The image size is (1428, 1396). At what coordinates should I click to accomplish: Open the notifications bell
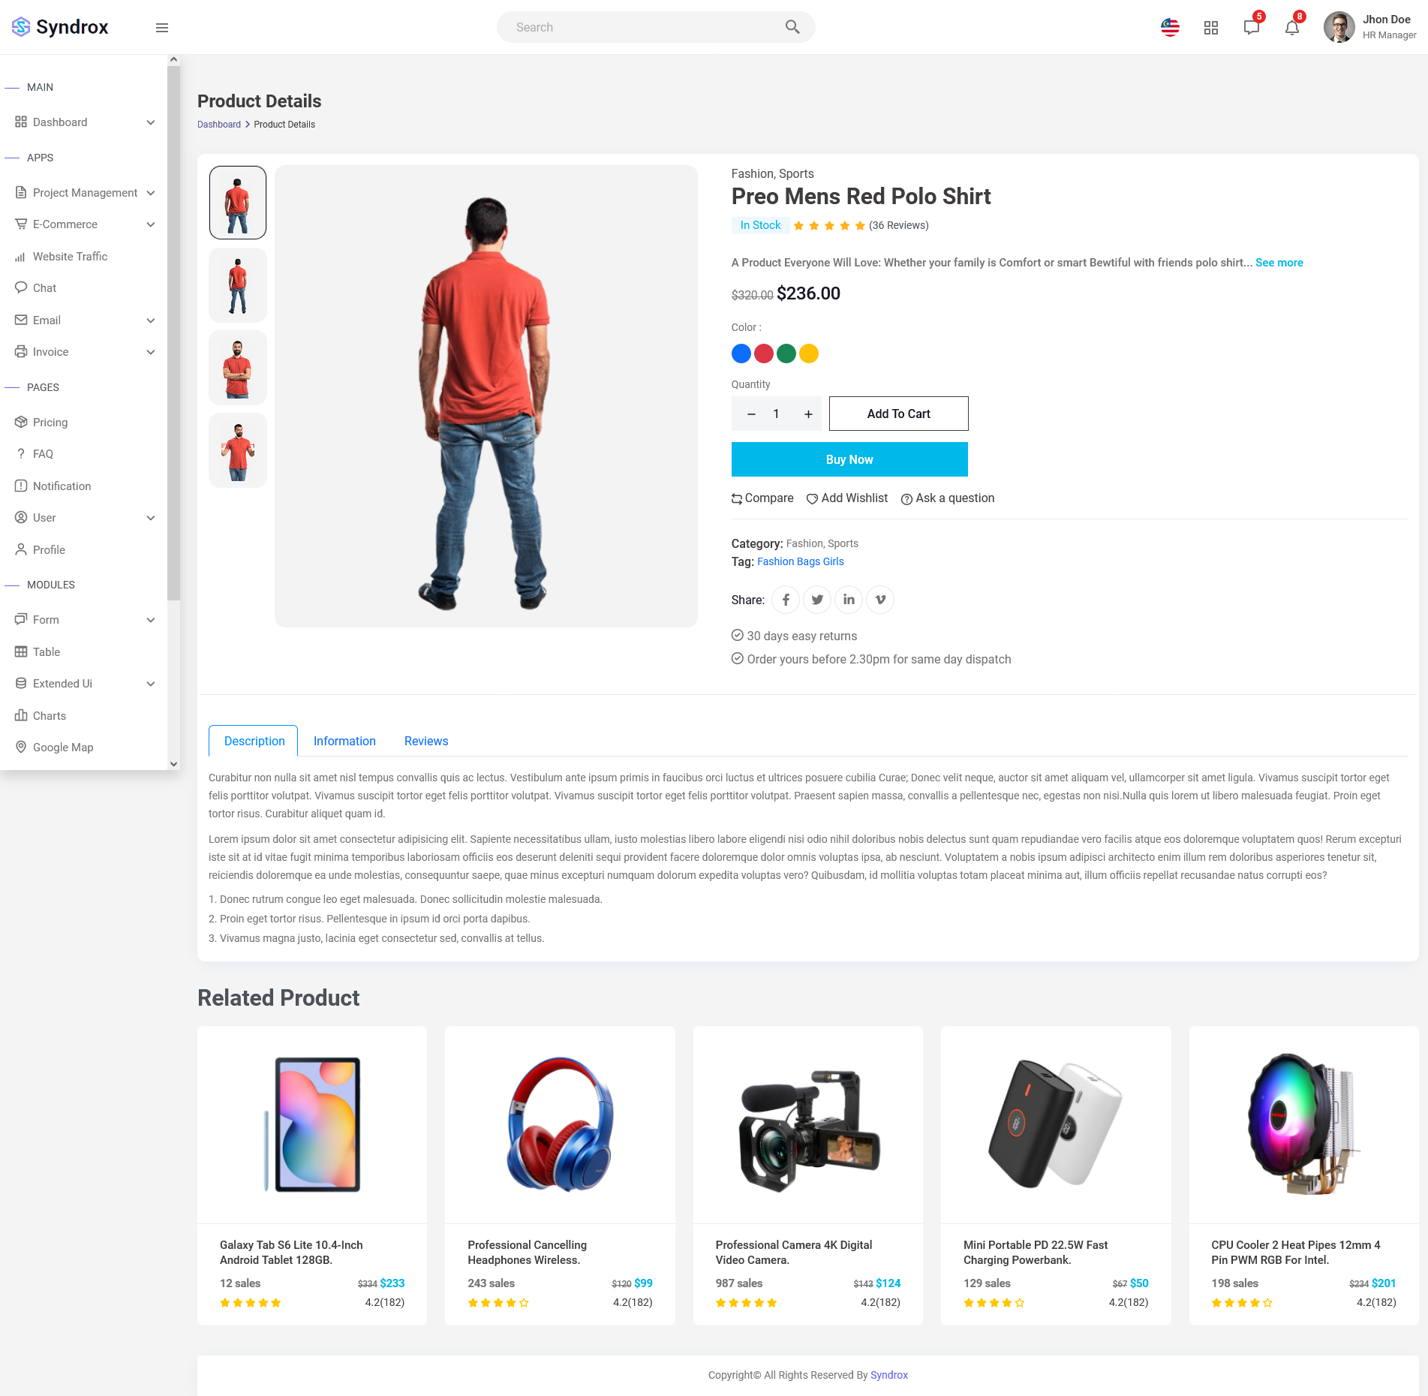1291,28
